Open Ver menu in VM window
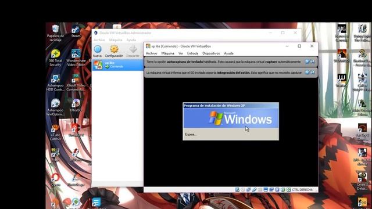The width and height of the screenshot is (372, 209). point(181,53)
